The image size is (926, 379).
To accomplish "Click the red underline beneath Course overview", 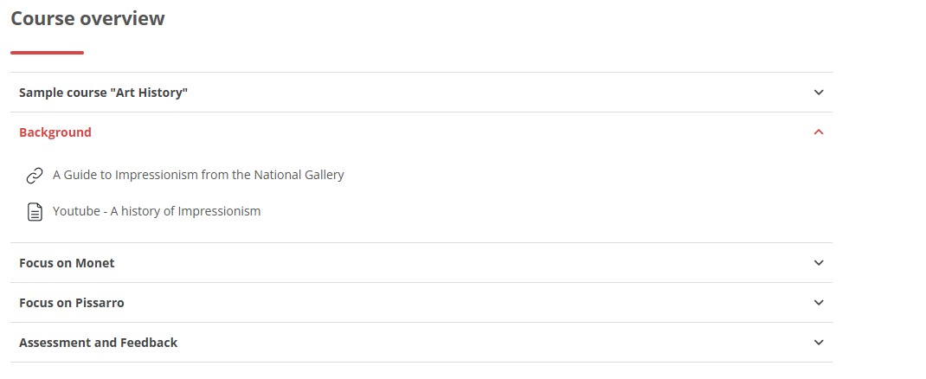I will point(47,53).
